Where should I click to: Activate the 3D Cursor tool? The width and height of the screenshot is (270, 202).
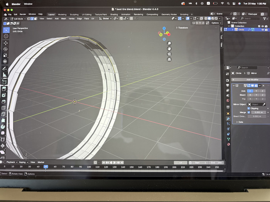tap(6, 36)
